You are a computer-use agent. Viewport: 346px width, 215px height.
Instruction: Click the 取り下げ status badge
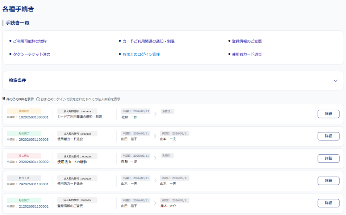click(x=24, y=178)
